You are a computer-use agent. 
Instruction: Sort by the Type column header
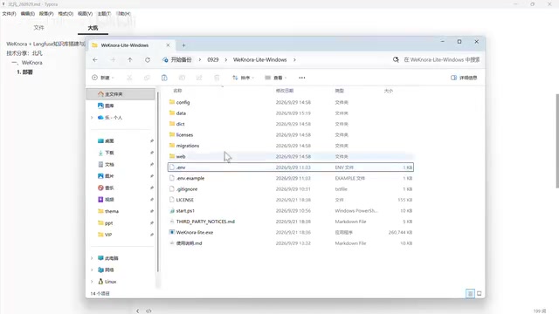tap(339, 91)
